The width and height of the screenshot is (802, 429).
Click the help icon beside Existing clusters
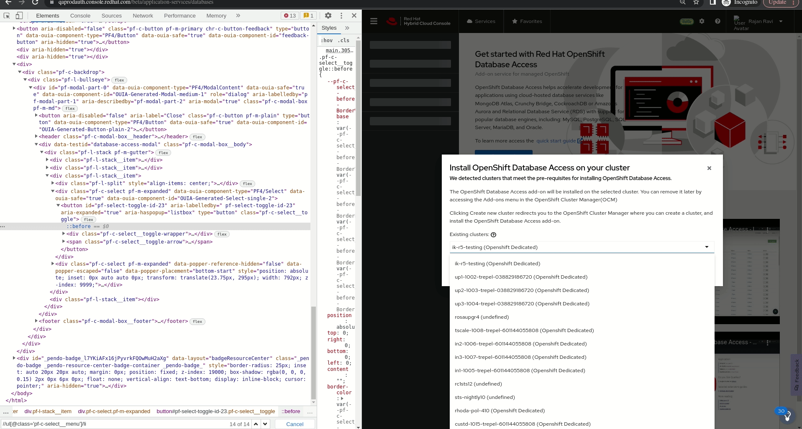(494, 235)
